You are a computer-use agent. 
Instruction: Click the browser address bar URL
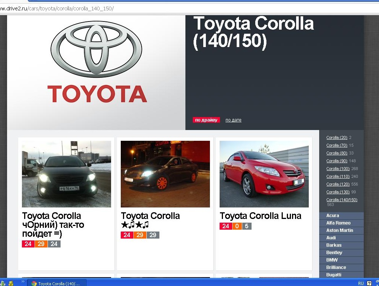coord(57,9)
